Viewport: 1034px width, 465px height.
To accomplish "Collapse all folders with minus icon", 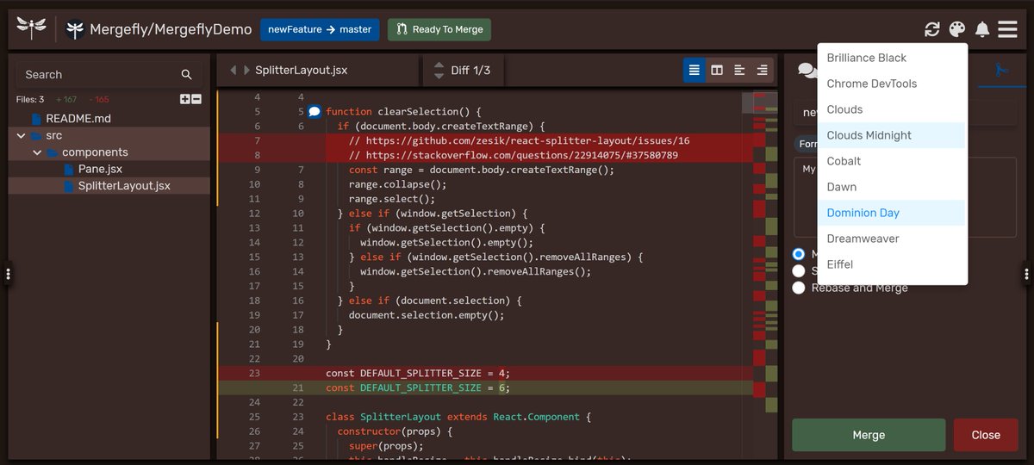I will click(x=196, y=99).
